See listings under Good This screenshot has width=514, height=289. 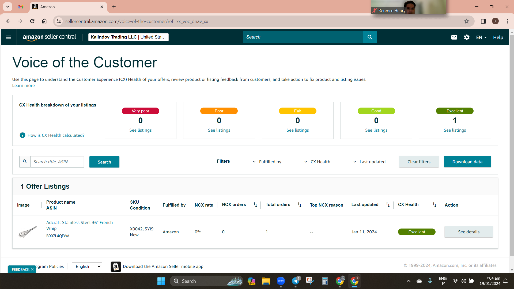click(376, 130)
